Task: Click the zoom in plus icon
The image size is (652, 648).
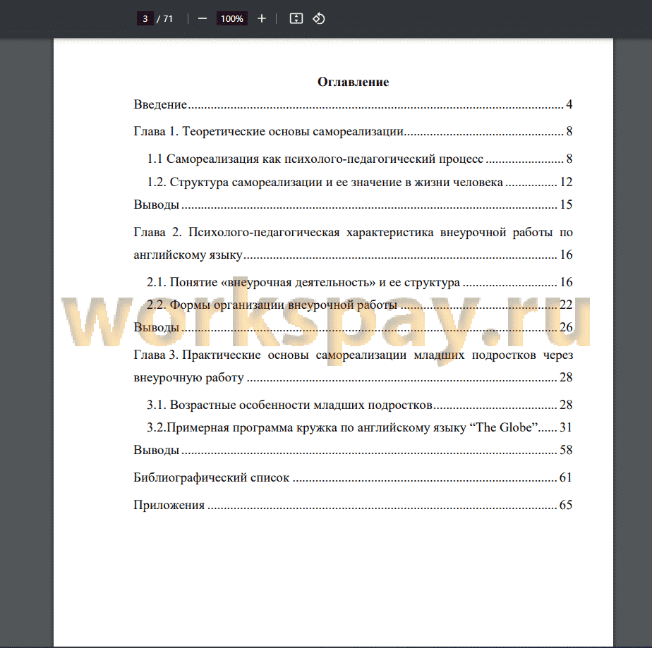Action: click(x=262, y=19)
